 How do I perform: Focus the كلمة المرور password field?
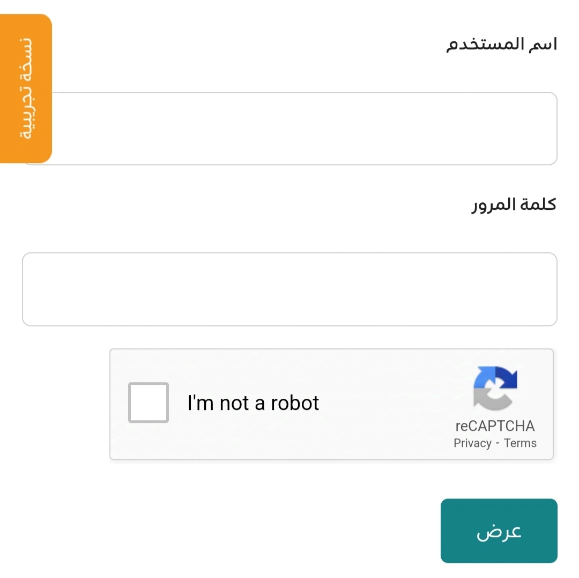pos(289,289)
